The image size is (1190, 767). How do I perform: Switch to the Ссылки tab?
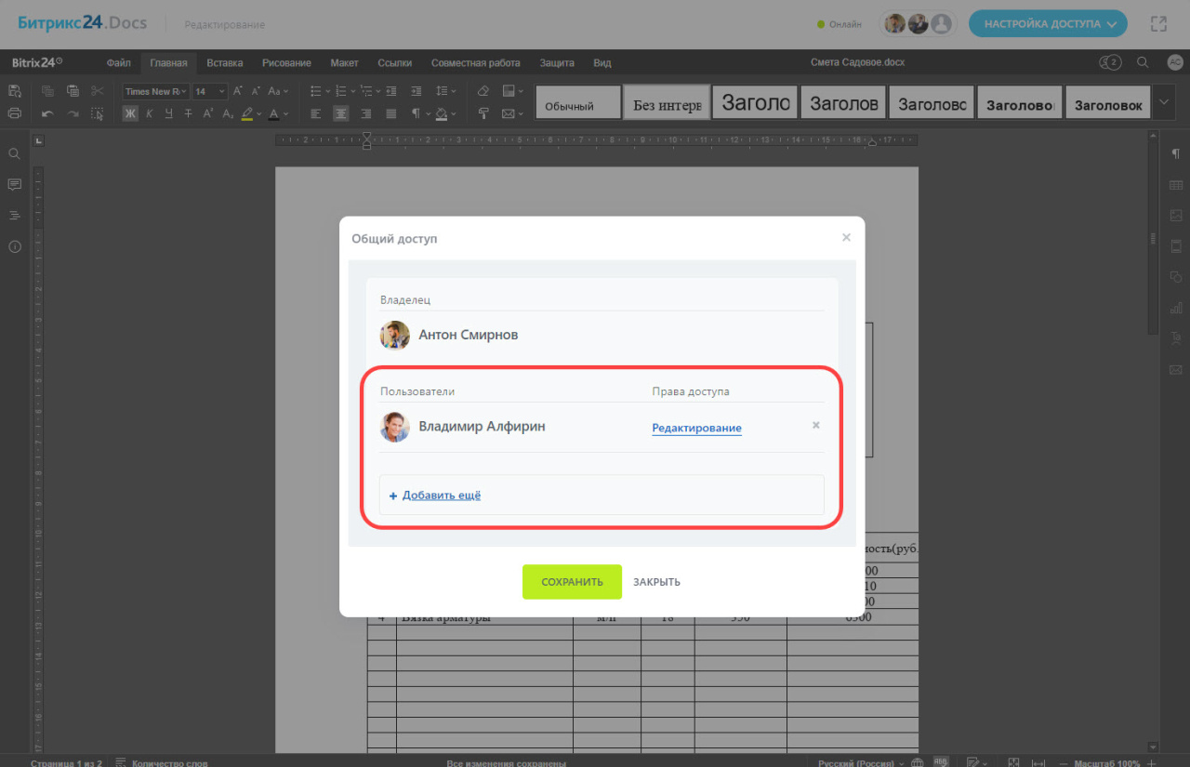coord(395,62)
